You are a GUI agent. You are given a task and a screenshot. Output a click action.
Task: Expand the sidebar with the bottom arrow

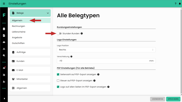[4, 99]
